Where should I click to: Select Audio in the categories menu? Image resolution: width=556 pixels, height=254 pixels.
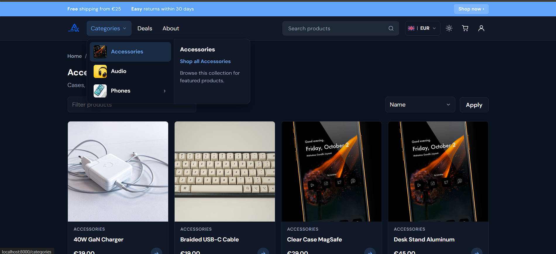(x=130, y=71)
